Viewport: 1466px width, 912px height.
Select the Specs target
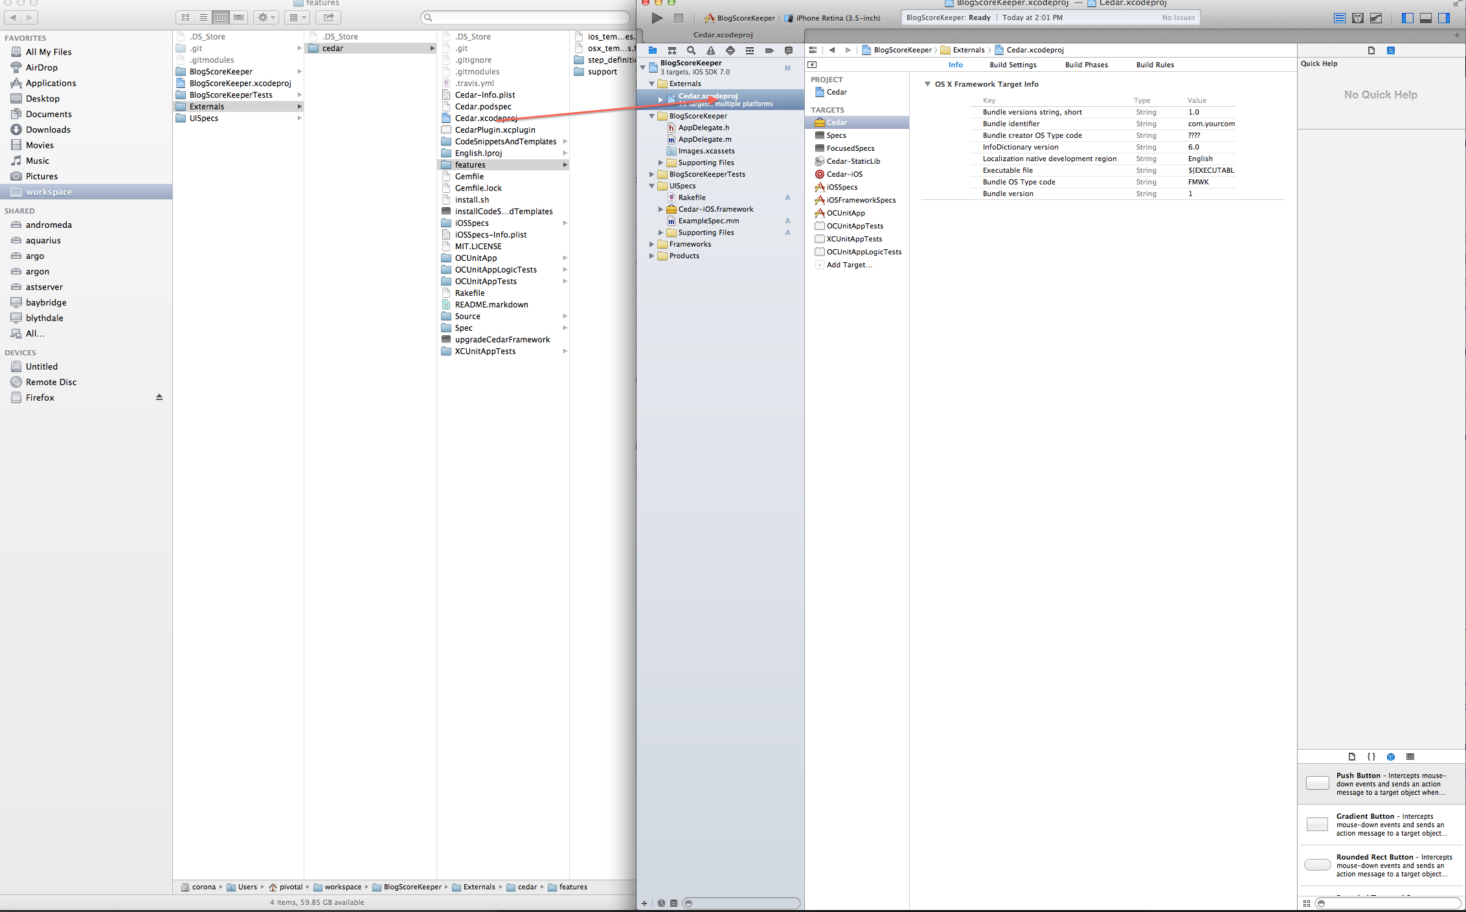[836, 135]
